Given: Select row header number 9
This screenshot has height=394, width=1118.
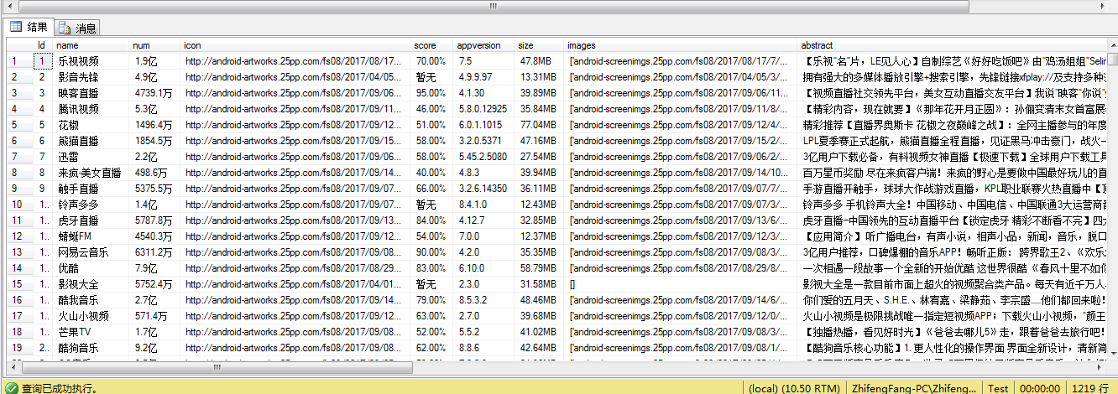Looking at the screenshot, I should pos(19,189).
